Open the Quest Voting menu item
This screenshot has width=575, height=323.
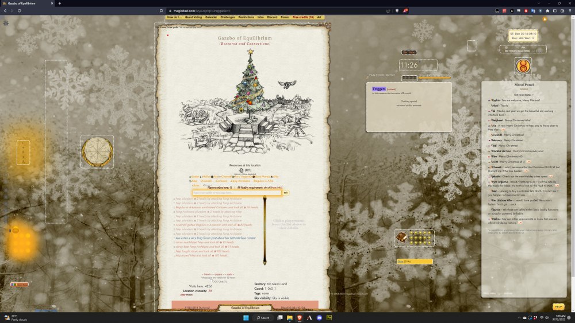click(x=193, y=17)
